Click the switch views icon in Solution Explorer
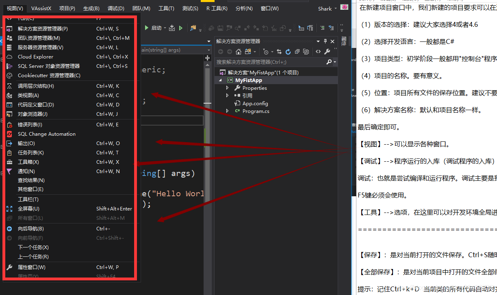The image size is (497, 295). tap(247, 52)
